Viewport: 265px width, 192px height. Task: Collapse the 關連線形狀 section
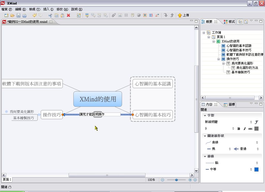point(205,136)
